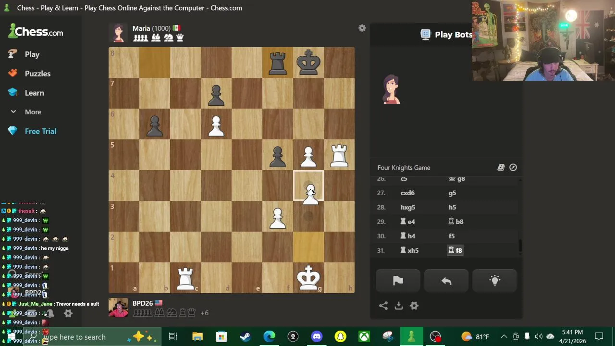Open Xbox app from taskbar
The width and height of the screenshot is (615, 346).
pos(364,336)
